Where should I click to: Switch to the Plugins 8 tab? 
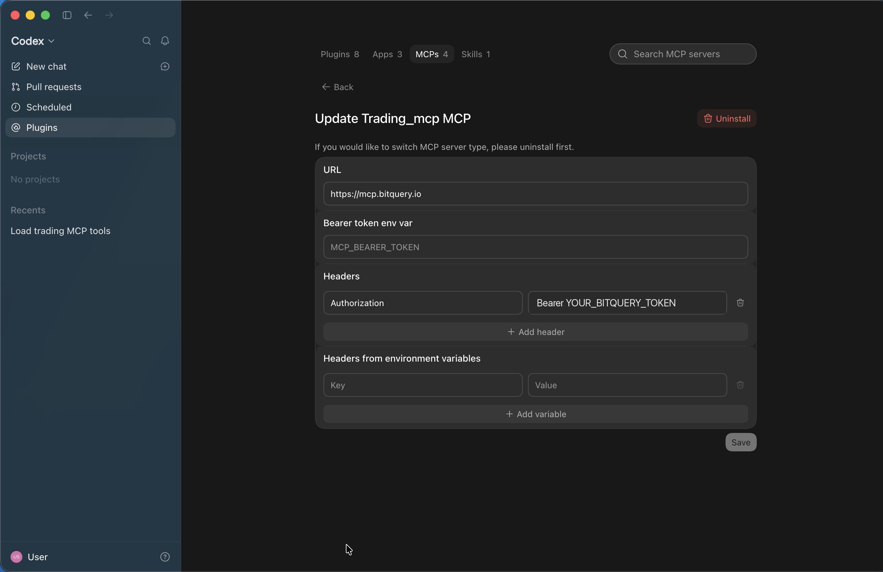[340, 54]
